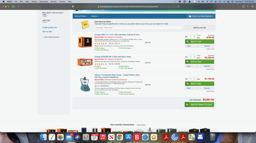Click the idea example text field
Screen dimensions: 256x143
138,27
